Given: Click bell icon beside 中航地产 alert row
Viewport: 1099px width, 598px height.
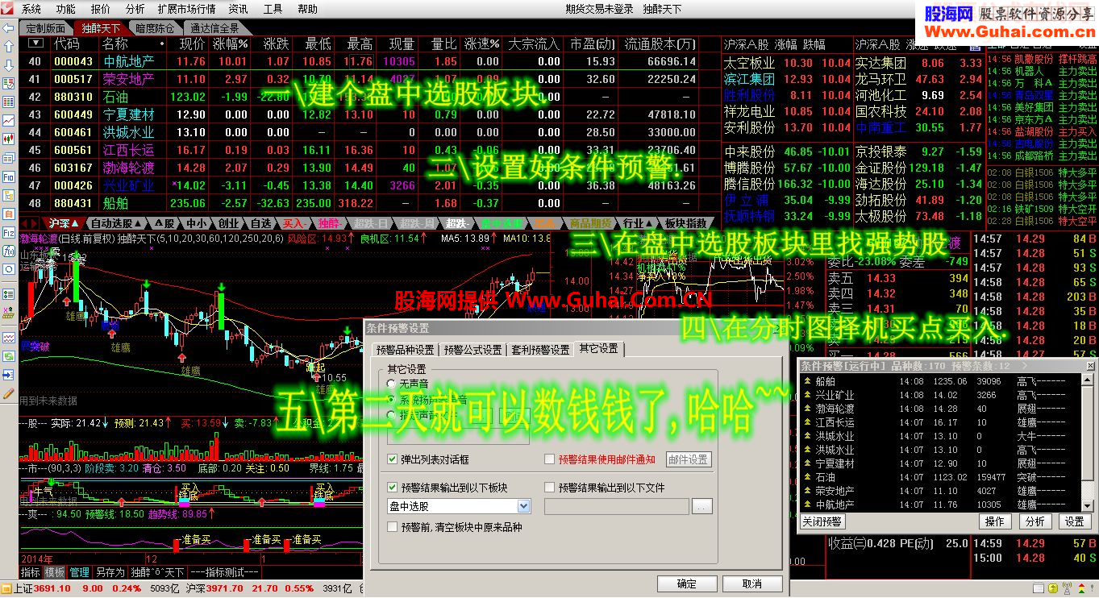Looking at the screenshot, I should point(807,505).
